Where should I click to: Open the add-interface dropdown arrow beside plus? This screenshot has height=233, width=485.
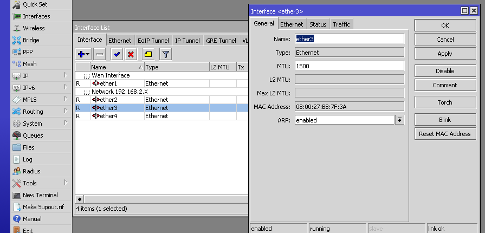88,55
